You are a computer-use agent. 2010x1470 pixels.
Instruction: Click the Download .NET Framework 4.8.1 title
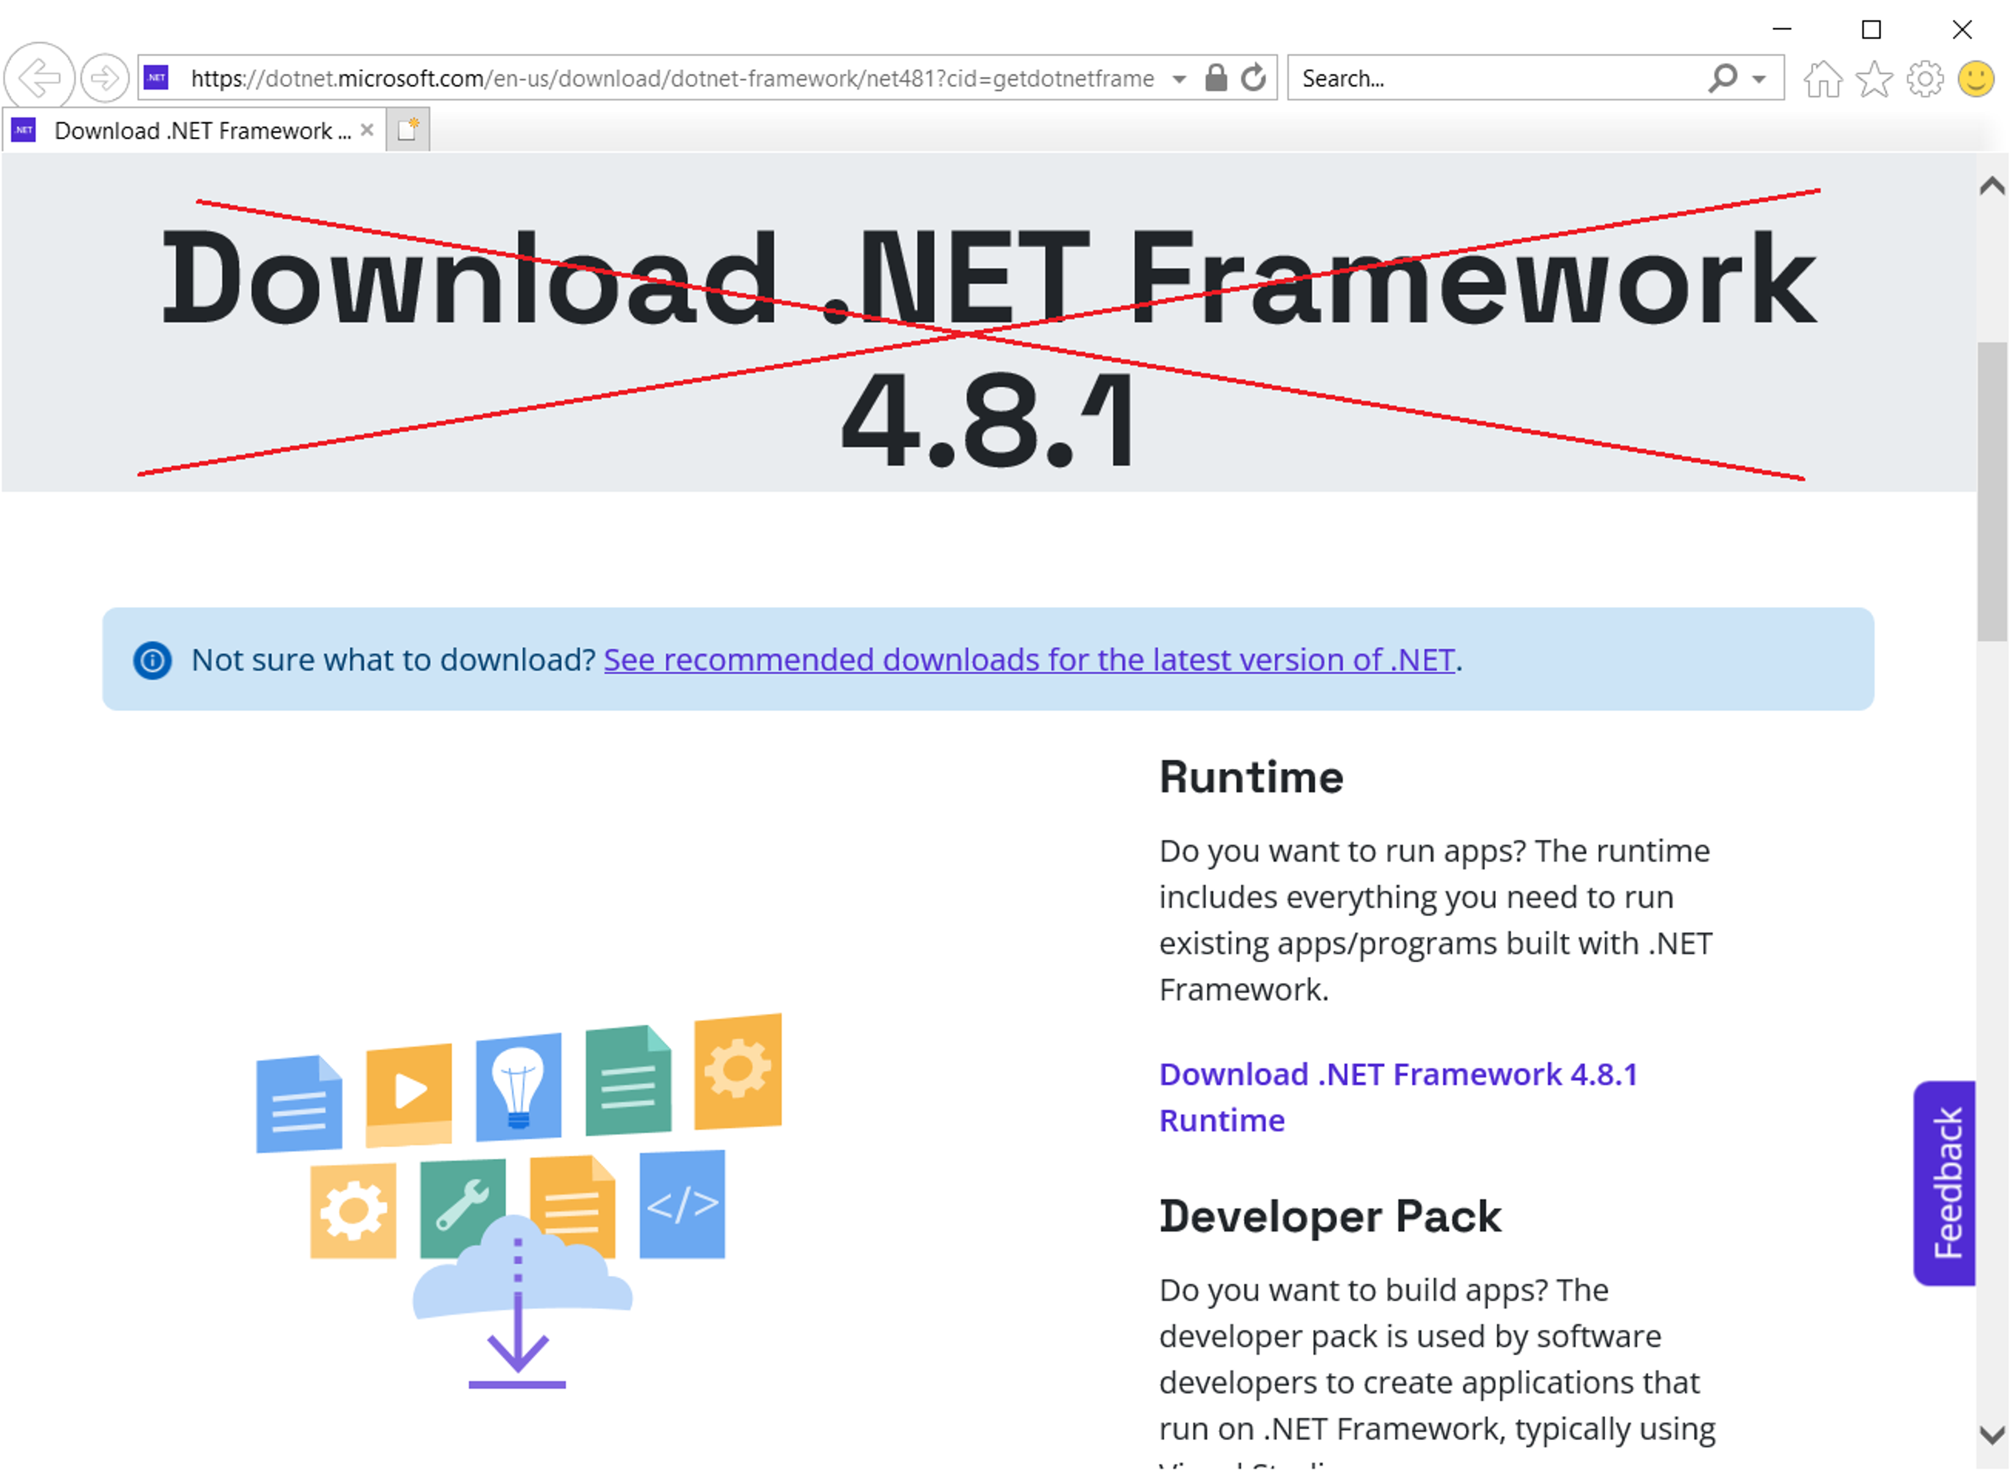[x=989, y=347]
